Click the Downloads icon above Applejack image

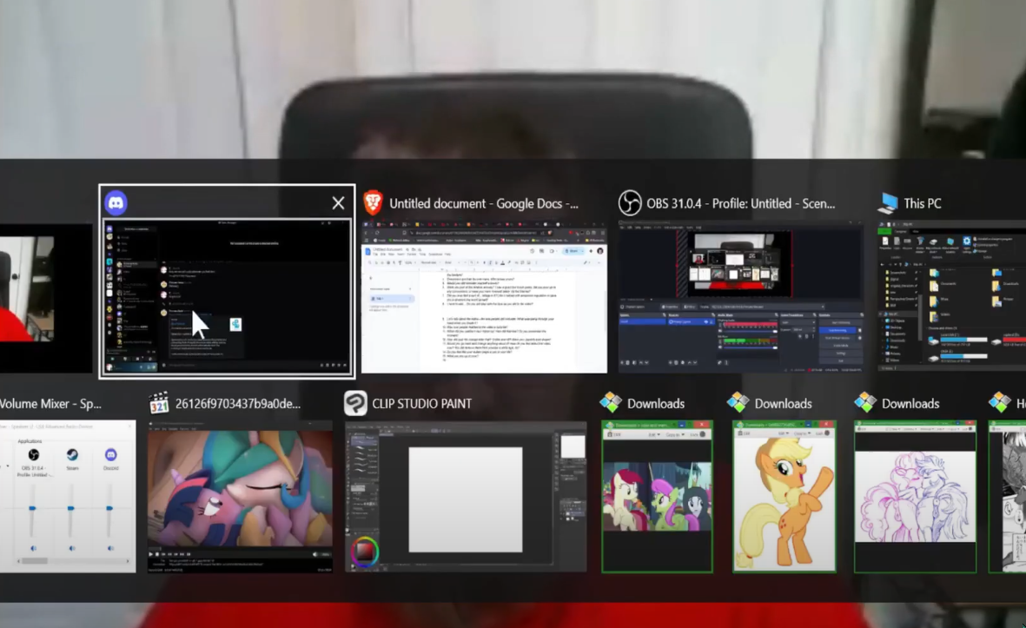pos(738,403)
